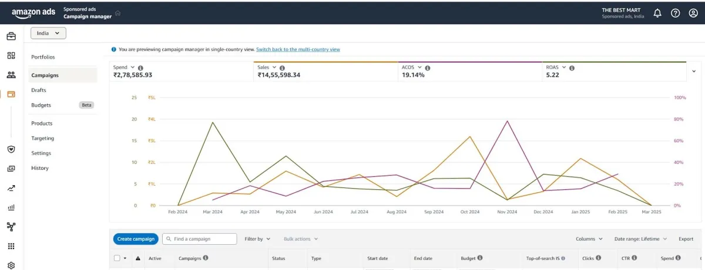Screen dimensions: 705x270
Task: Open the India country dropdown
Action: pyautogui.click(x=48, y=33)
